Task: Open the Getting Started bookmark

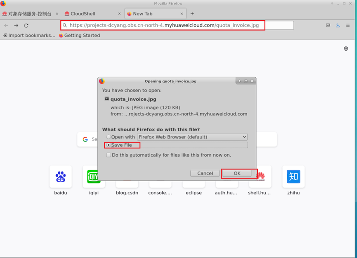Action: click(80, 36)
